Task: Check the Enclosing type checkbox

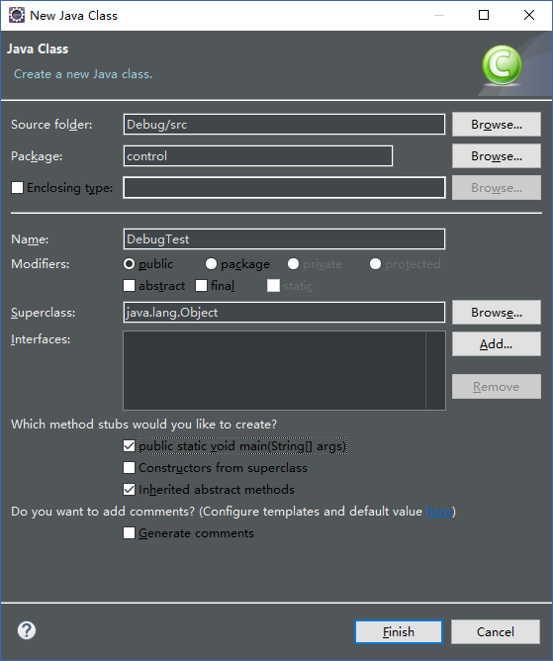Action: click(17, 188)
